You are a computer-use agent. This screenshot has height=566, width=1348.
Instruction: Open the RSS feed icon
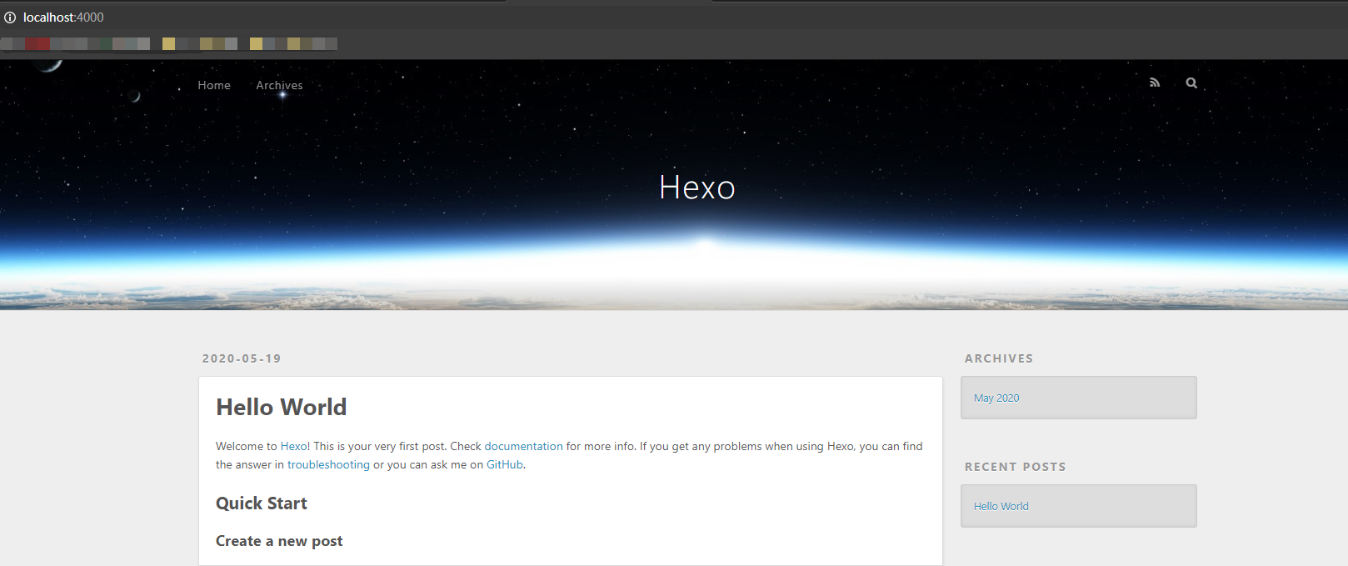pyautogui.click(x=1155, y=83)
